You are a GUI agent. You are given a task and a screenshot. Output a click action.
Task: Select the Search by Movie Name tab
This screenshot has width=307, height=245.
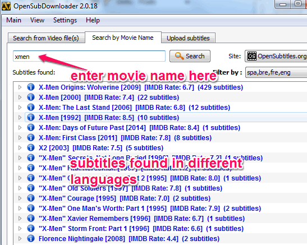[x=123, y=38]
